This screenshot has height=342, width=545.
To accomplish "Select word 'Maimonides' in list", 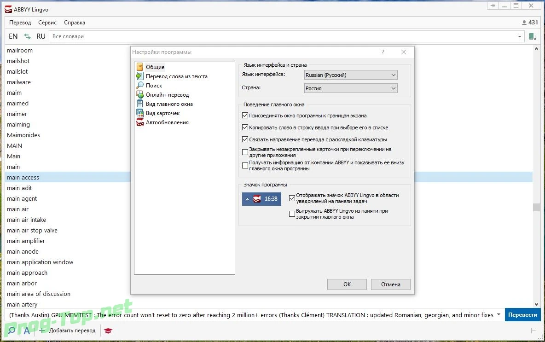I will click(x=23, y=135).
